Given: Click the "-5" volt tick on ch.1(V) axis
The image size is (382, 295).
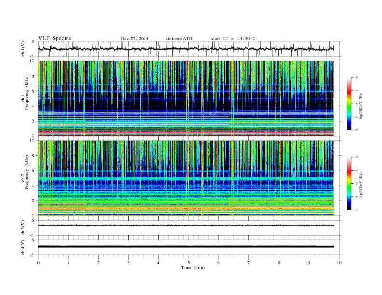Looking at the screenshot, I should pos(33,56).
